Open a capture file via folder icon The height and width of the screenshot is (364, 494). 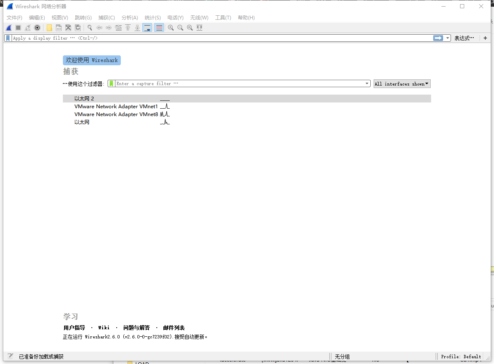(49, 28)
